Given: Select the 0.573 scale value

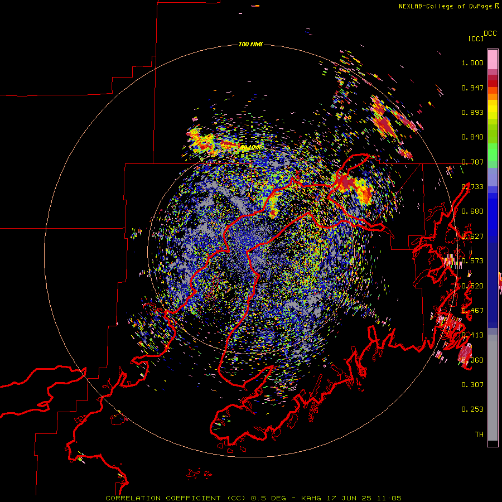Looking at the screenshot, I should point(472,261).
